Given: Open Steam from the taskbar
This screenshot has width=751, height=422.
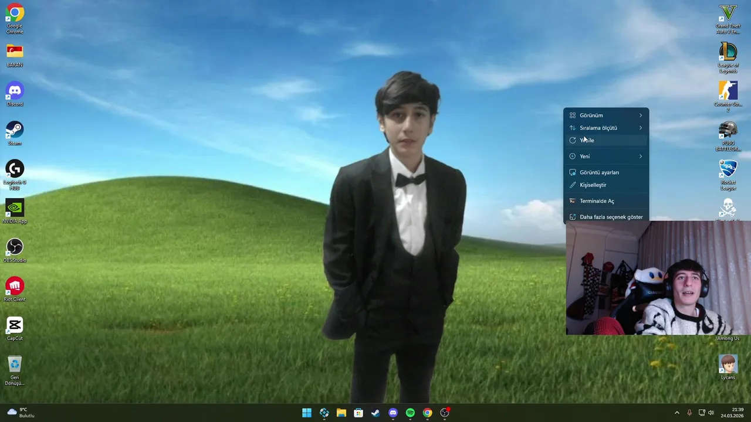Looking at the screenshot, I should (x=375, y=413).
